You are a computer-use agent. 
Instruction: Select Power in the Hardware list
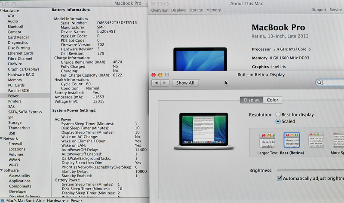click(x=13, y=96)
